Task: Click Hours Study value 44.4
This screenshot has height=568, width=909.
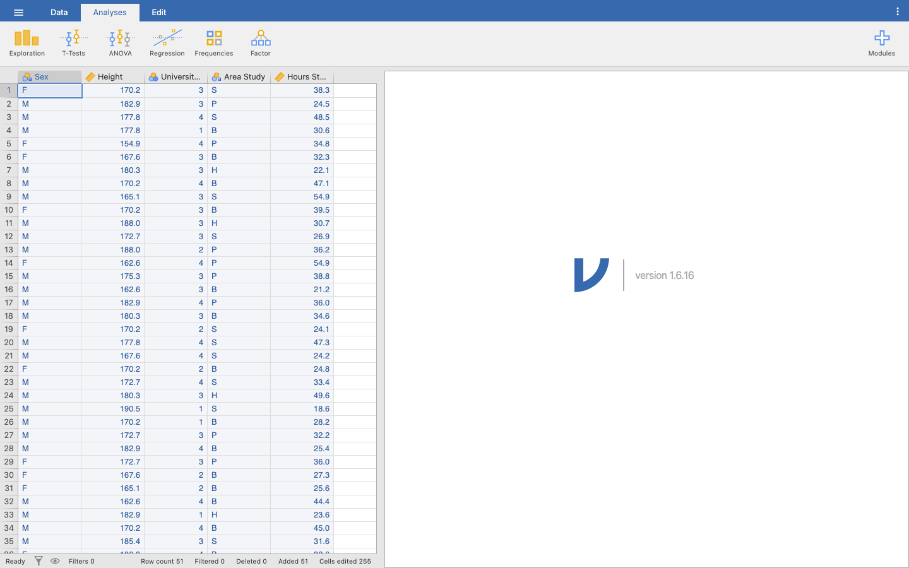Action: [x=302, y=502]
